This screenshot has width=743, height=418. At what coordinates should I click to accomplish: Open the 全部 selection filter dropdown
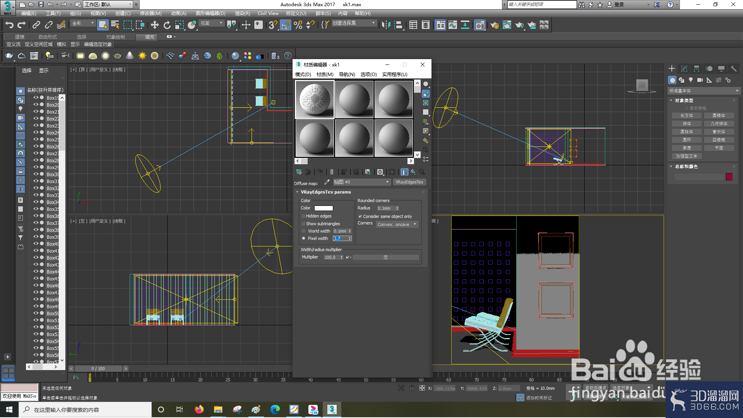83,23
